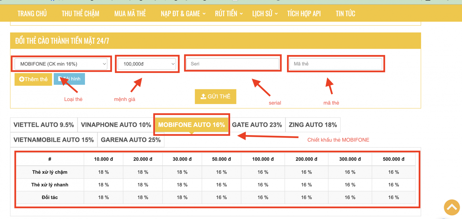Submit with the GỬI THẺ button
Viewport: 462px width, 219px height.
pyautogui.click(x=215, y=97)
